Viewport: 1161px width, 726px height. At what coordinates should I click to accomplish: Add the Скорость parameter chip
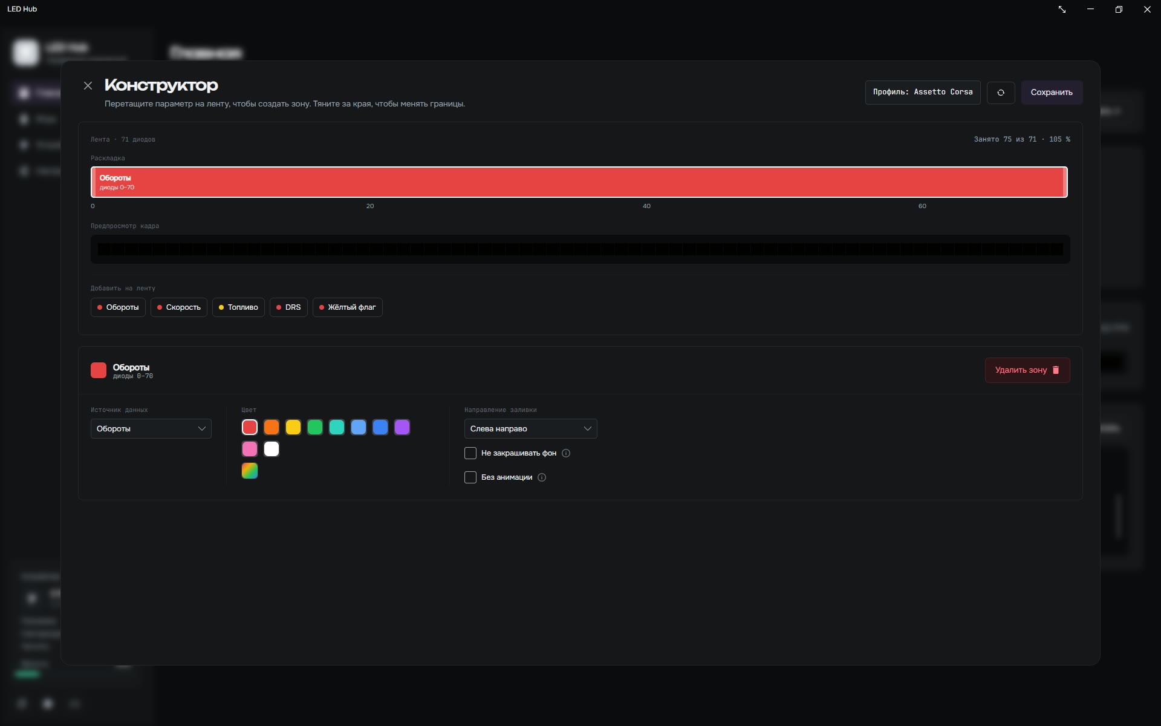[179, 307]
